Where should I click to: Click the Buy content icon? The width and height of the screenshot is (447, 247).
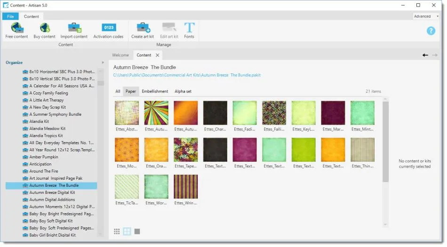(x=45, y=31)
